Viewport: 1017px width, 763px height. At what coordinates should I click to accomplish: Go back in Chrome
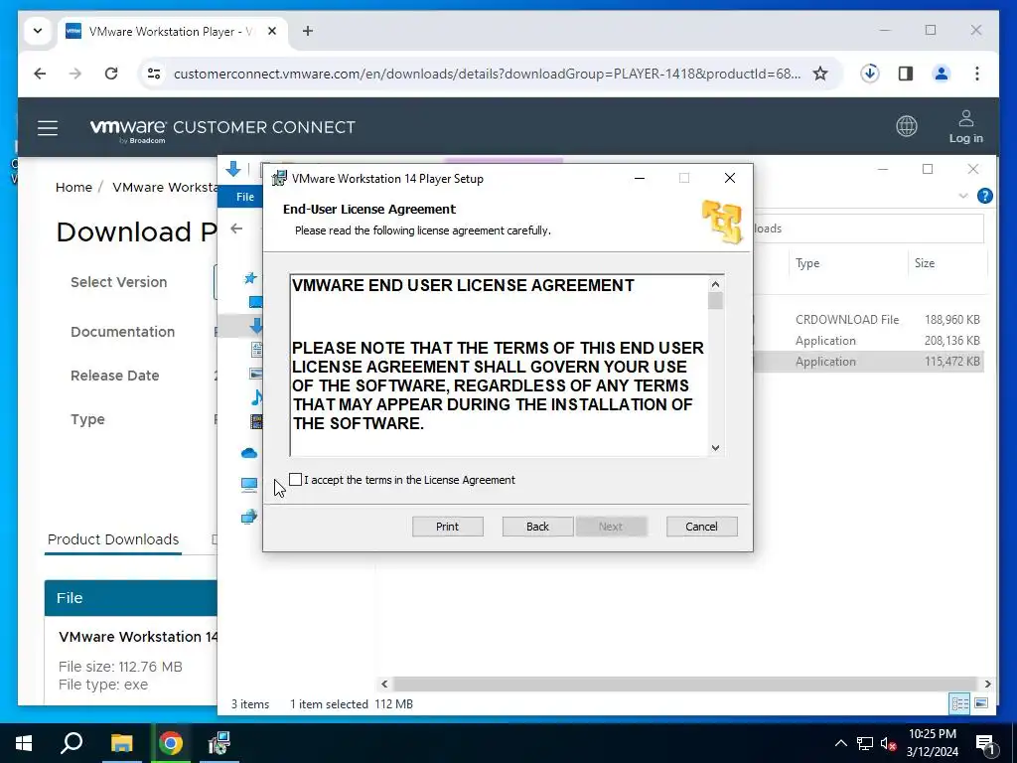pyautogui.click(x=40, y=74)
